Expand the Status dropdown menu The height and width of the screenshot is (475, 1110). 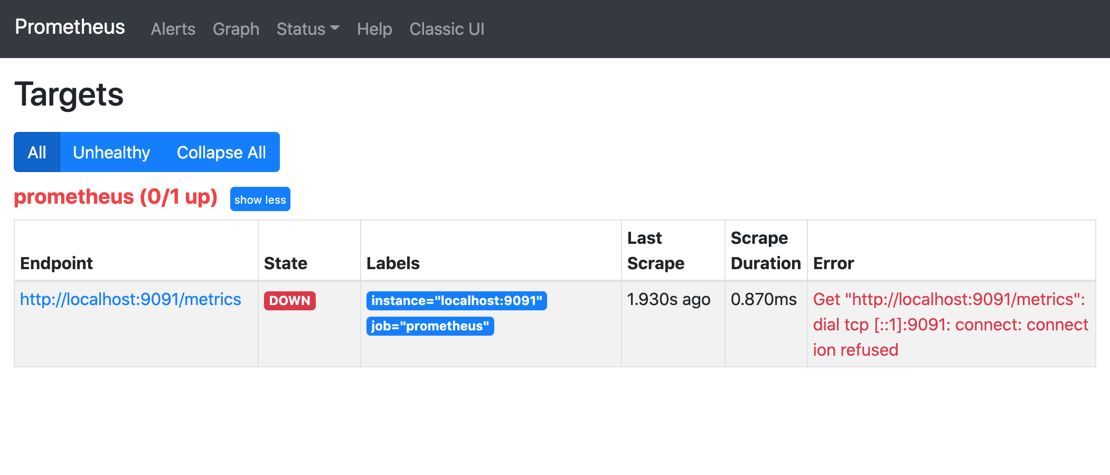(x=307, y=29)
